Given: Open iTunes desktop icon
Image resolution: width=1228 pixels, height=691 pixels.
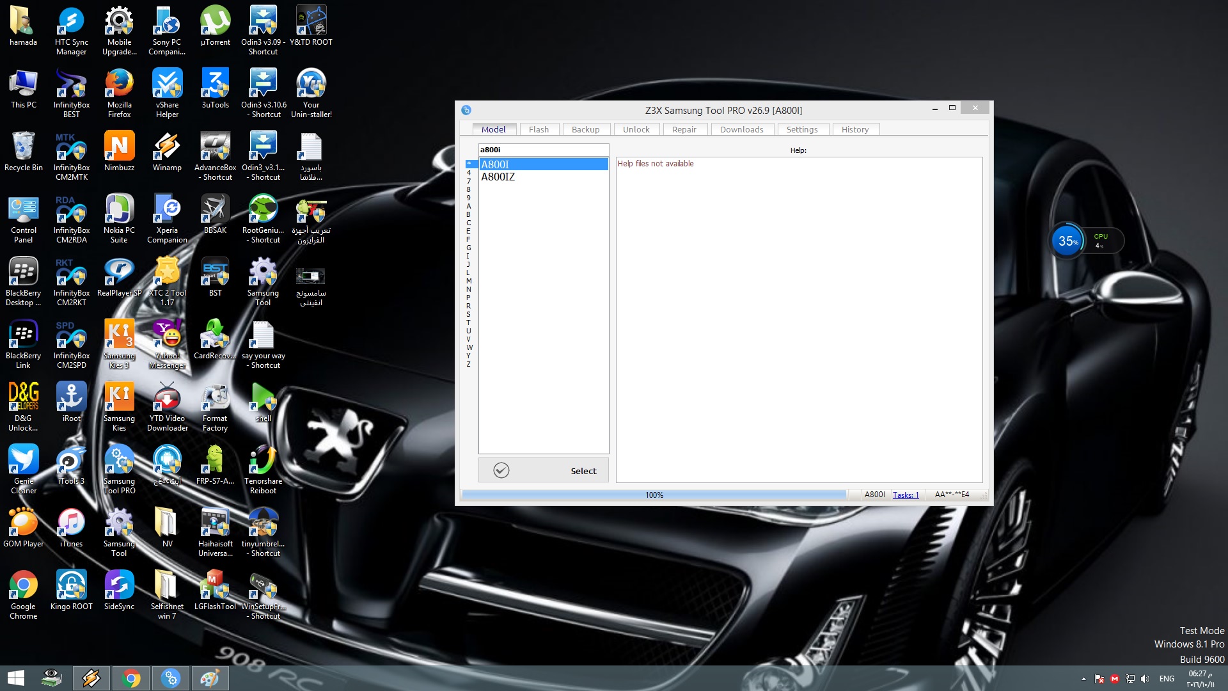Looking at the screenshot, I should 71,528.
